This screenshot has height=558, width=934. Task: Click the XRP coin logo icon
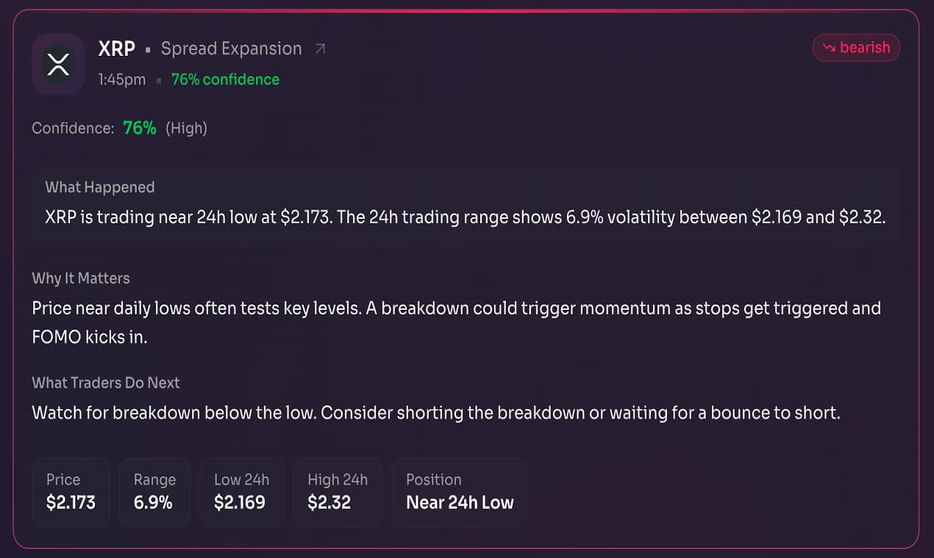tap(58, 64)
